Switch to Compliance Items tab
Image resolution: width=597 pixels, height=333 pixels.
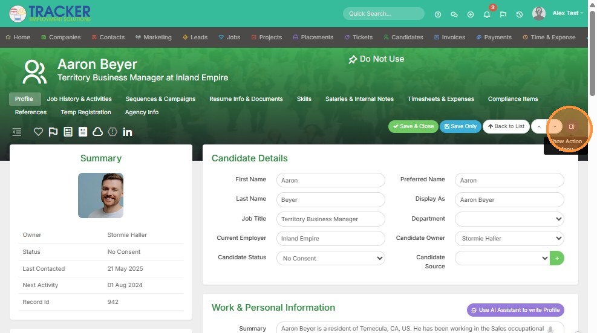pos(513,99)
